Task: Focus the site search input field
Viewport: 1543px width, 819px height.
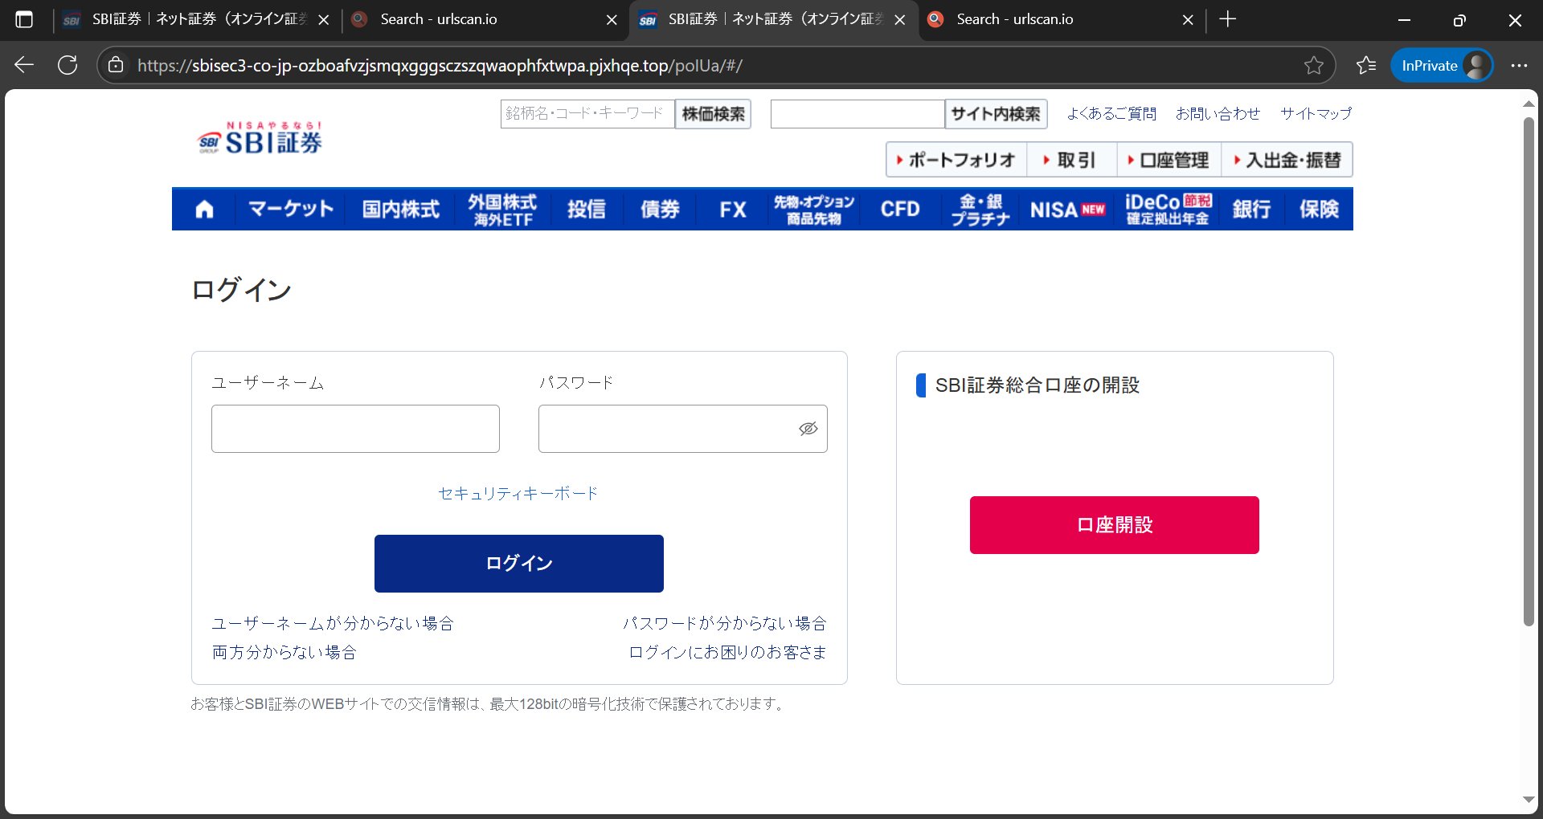Action: click(x=857, y=114)
